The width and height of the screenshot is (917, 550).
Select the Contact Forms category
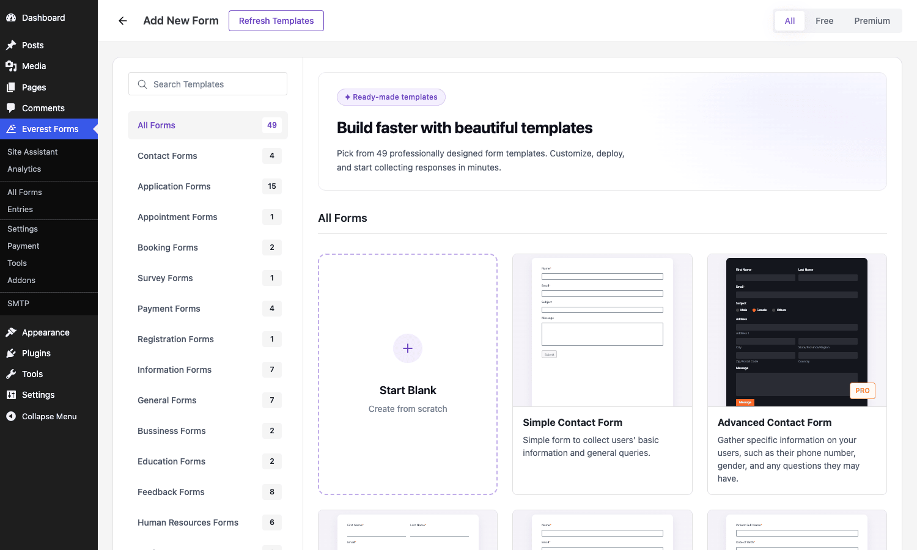208,156
